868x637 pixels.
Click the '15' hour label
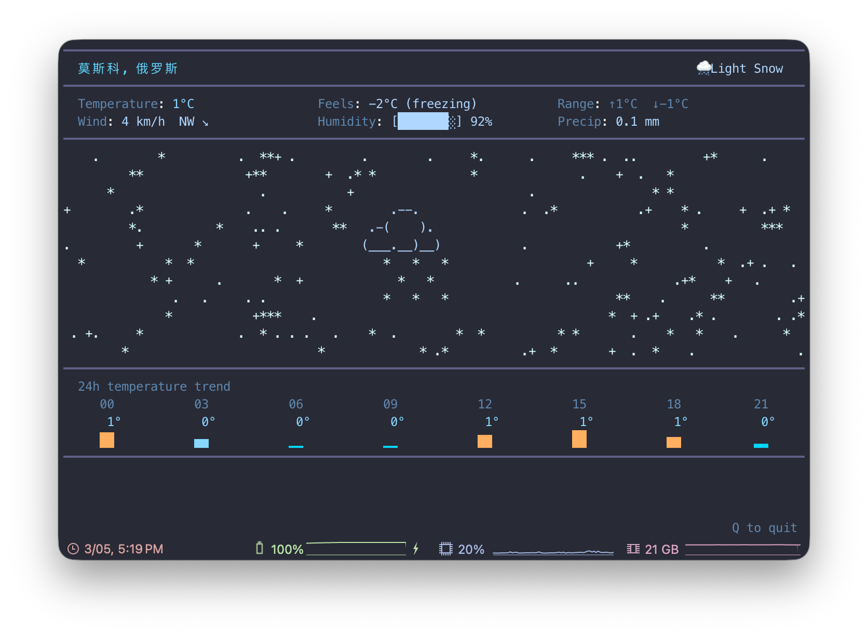(x=579, y=404)
